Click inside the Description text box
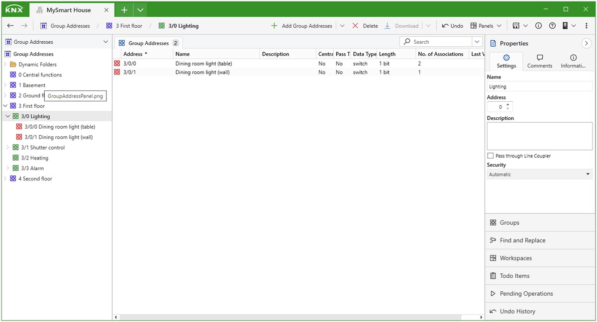 click(x=540, y=136)
